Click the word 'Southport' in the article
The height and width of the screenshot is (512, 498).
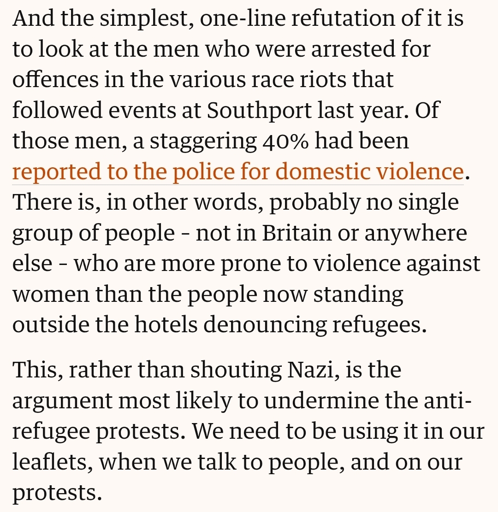coord(259,110)
